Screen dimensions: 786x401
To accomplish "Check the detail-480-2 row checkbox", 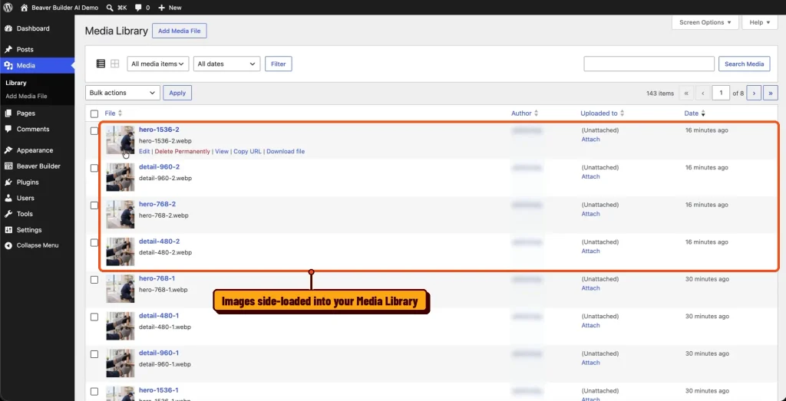I will [x=94, y=242].
